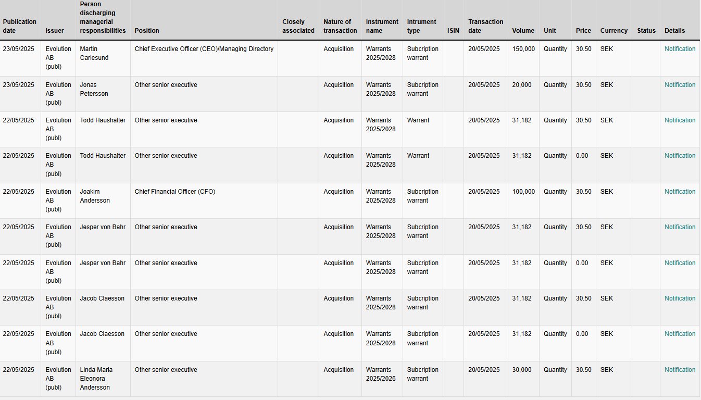Click Martin Carlesund's 23/05/2025 publication date
Image resolution: width=701 pixels, height=400 pixels.
[x=18, y=49]
